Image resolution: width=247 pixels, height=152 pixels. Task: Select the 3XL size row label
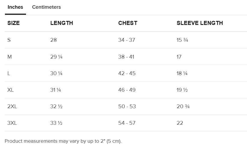12,123
